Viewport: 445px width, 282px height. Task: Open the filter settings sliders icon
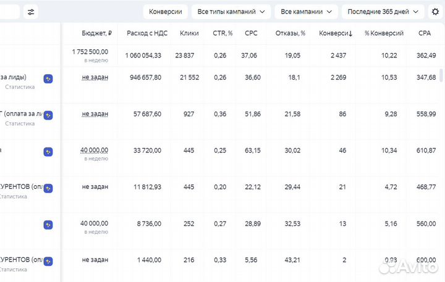tap(31, 12)
